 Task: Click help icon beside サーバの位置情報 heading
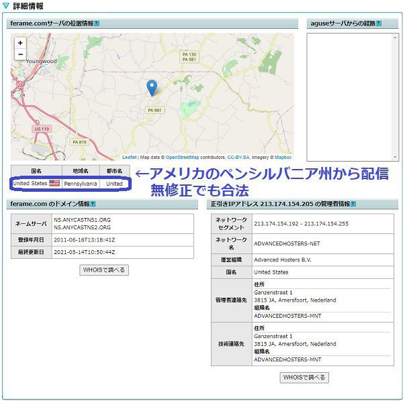coord(97,23)
